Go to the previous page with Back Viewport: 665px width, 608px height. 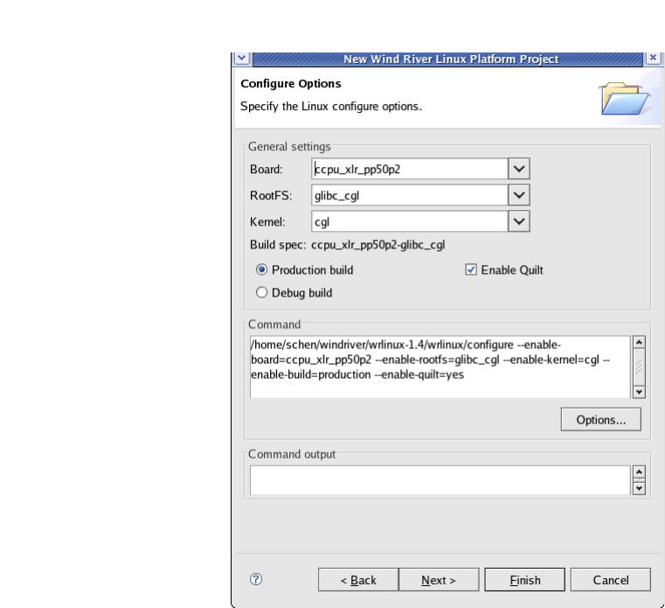coord(358,579)
